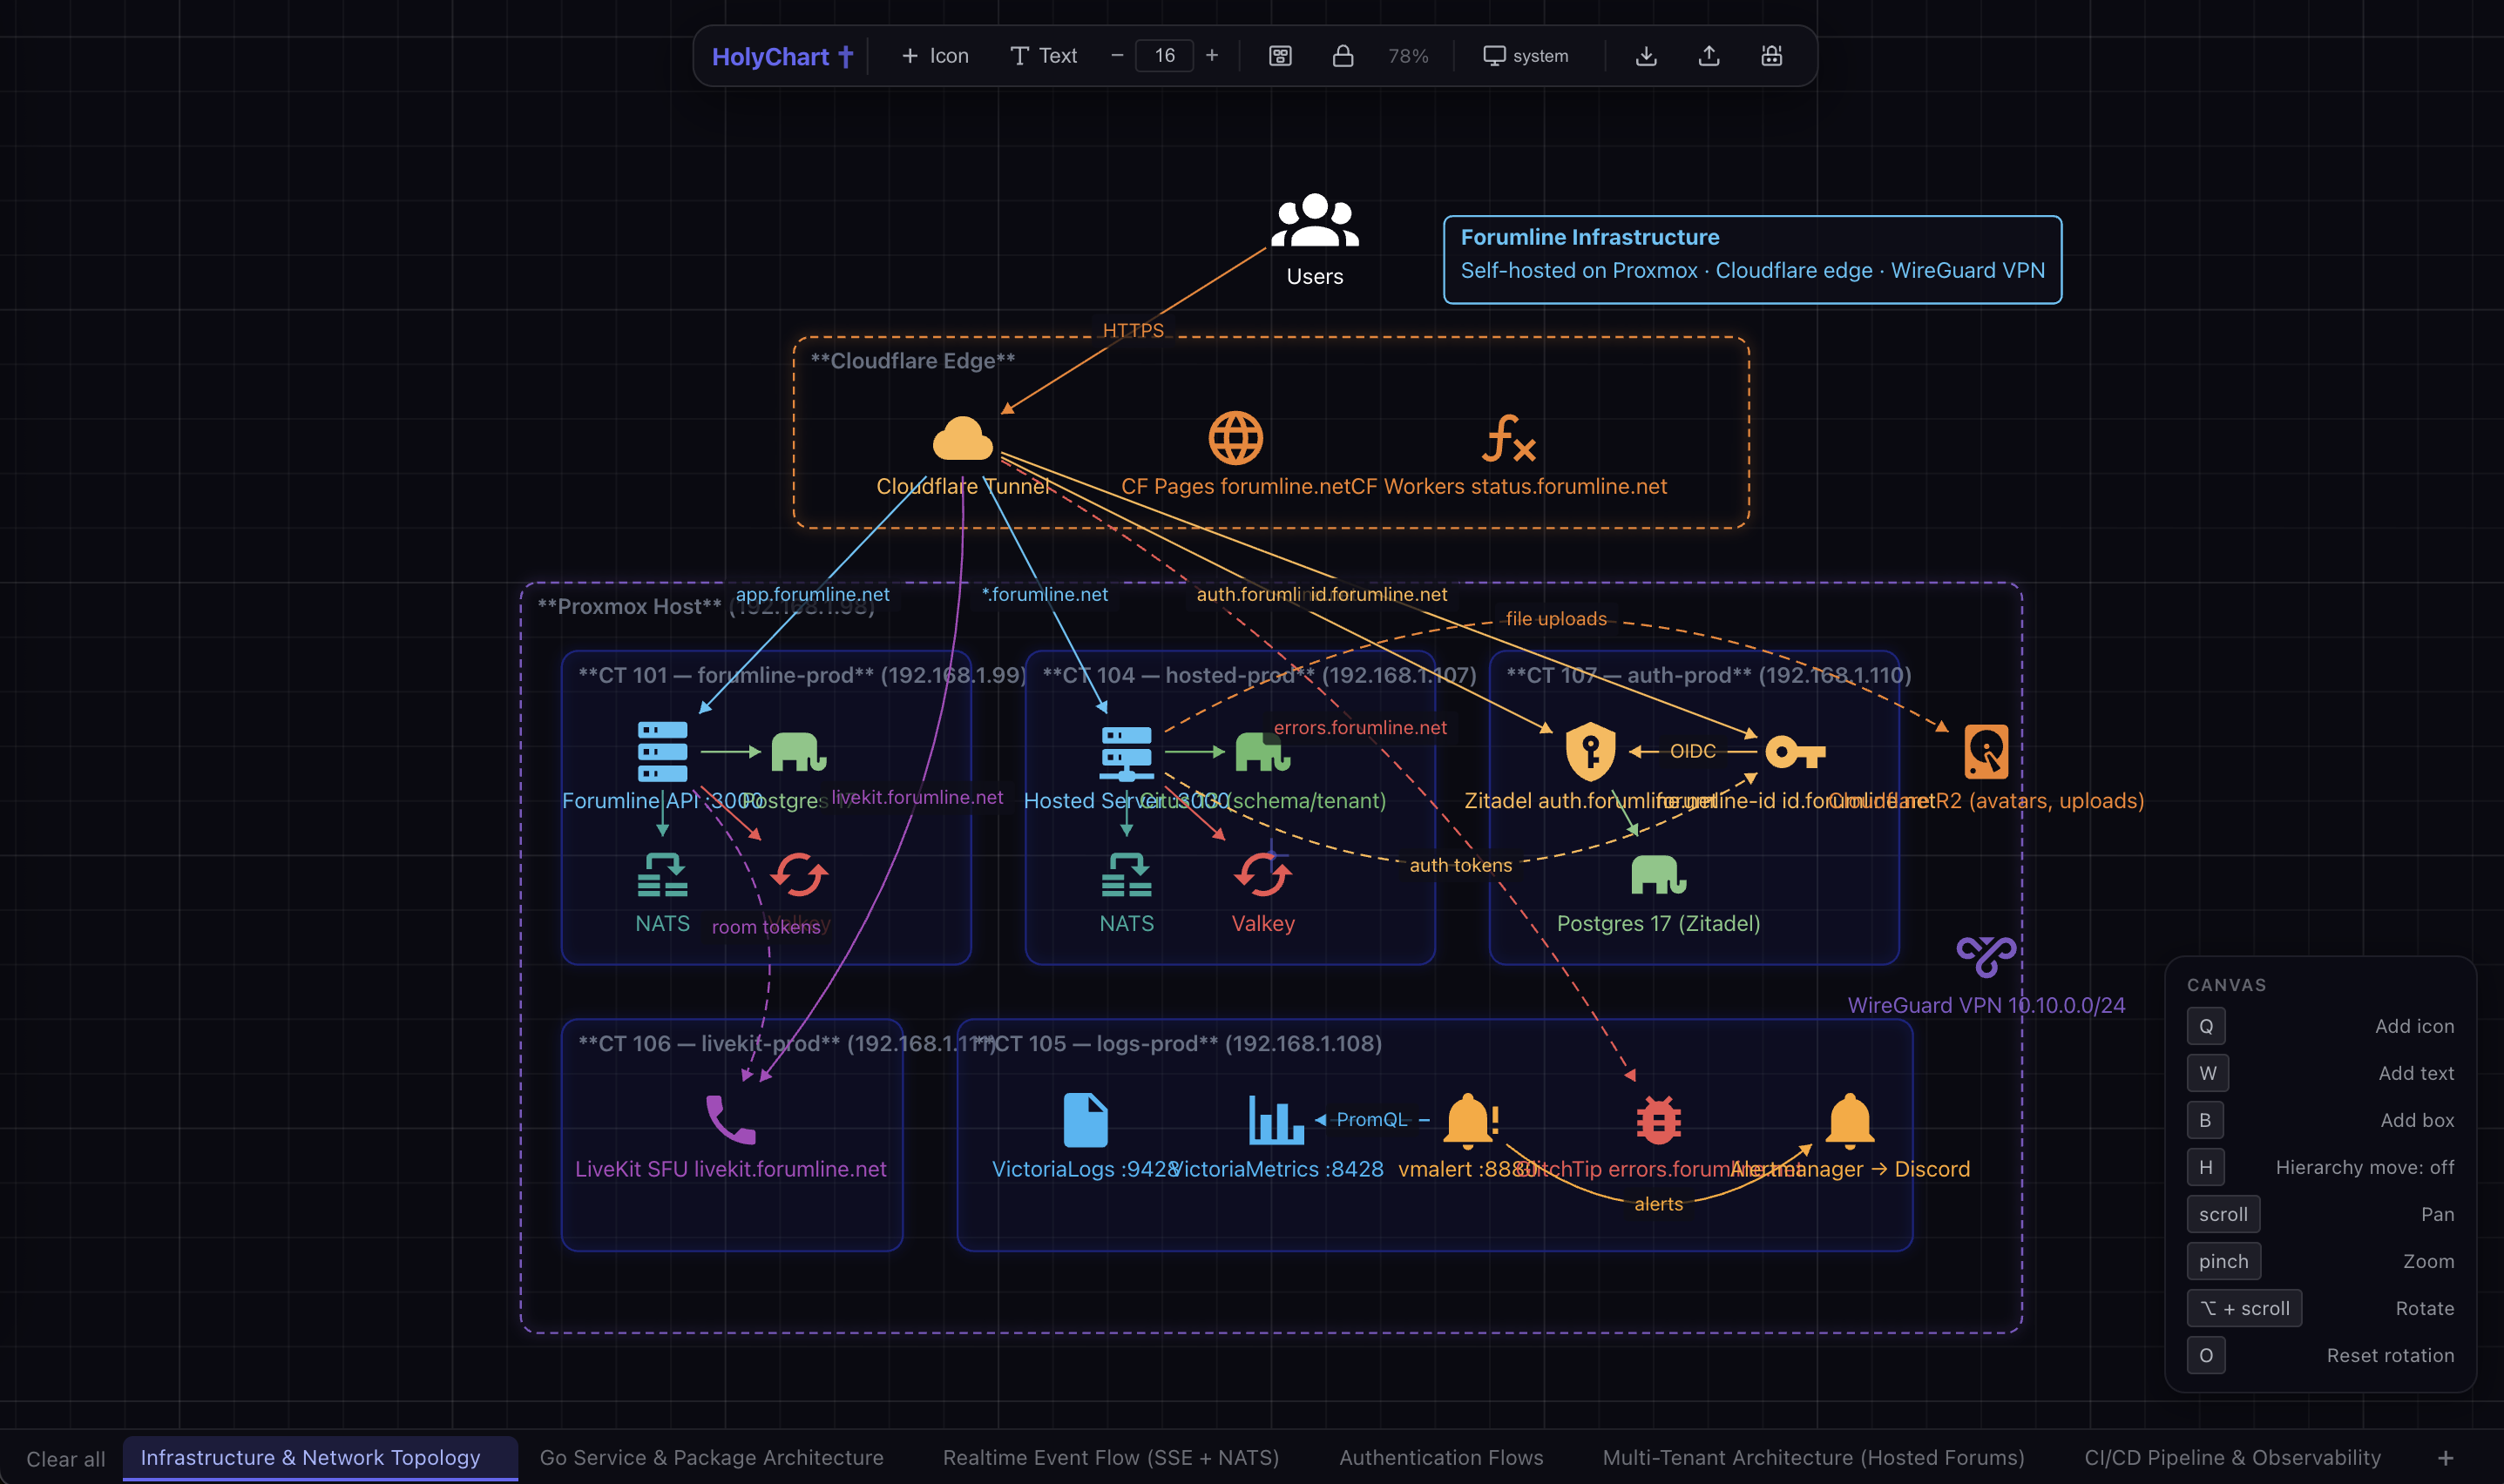Image resolution: width=2504 pixels, height=1484 pixels.
Task: Select the NATS icon in CT 101
Action: [662, 875]
